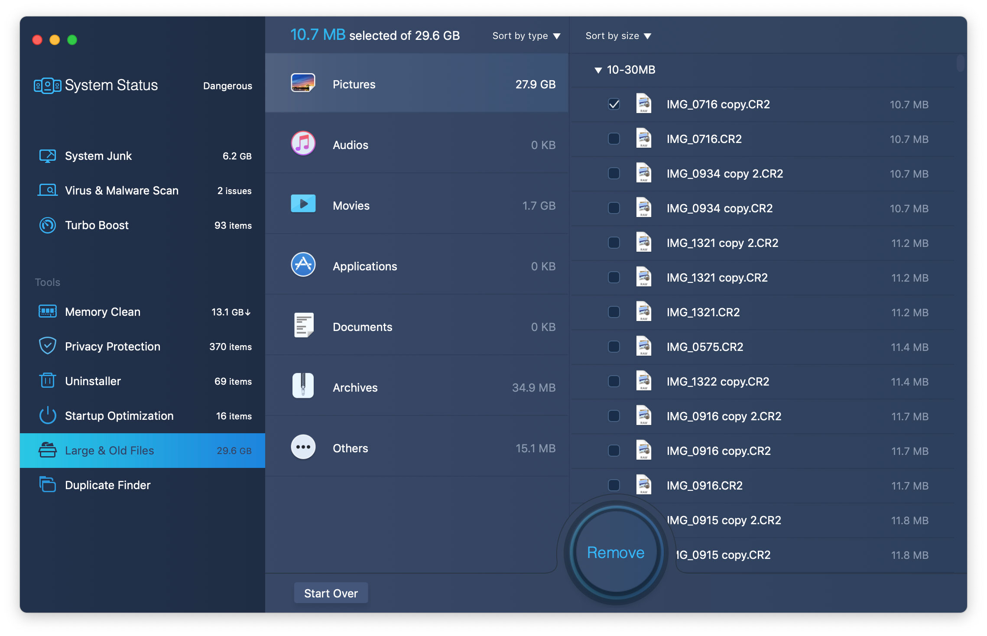987x636 pixels.
Task: Select the Archives category row
Action: tap(417, 386)
